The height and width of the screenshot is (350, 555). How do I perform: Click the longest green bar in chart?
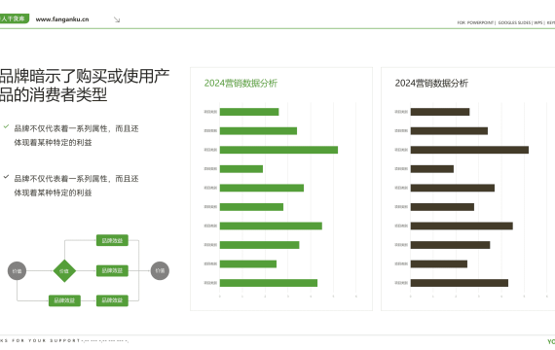[278, 150]
